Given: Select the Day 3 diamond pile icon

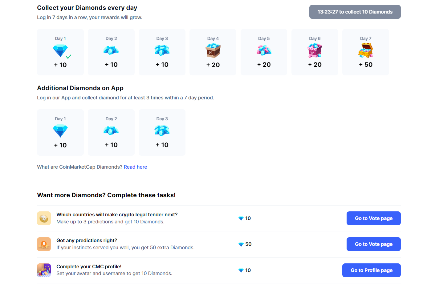Looking at the screenshot, I should click(162, 50).
